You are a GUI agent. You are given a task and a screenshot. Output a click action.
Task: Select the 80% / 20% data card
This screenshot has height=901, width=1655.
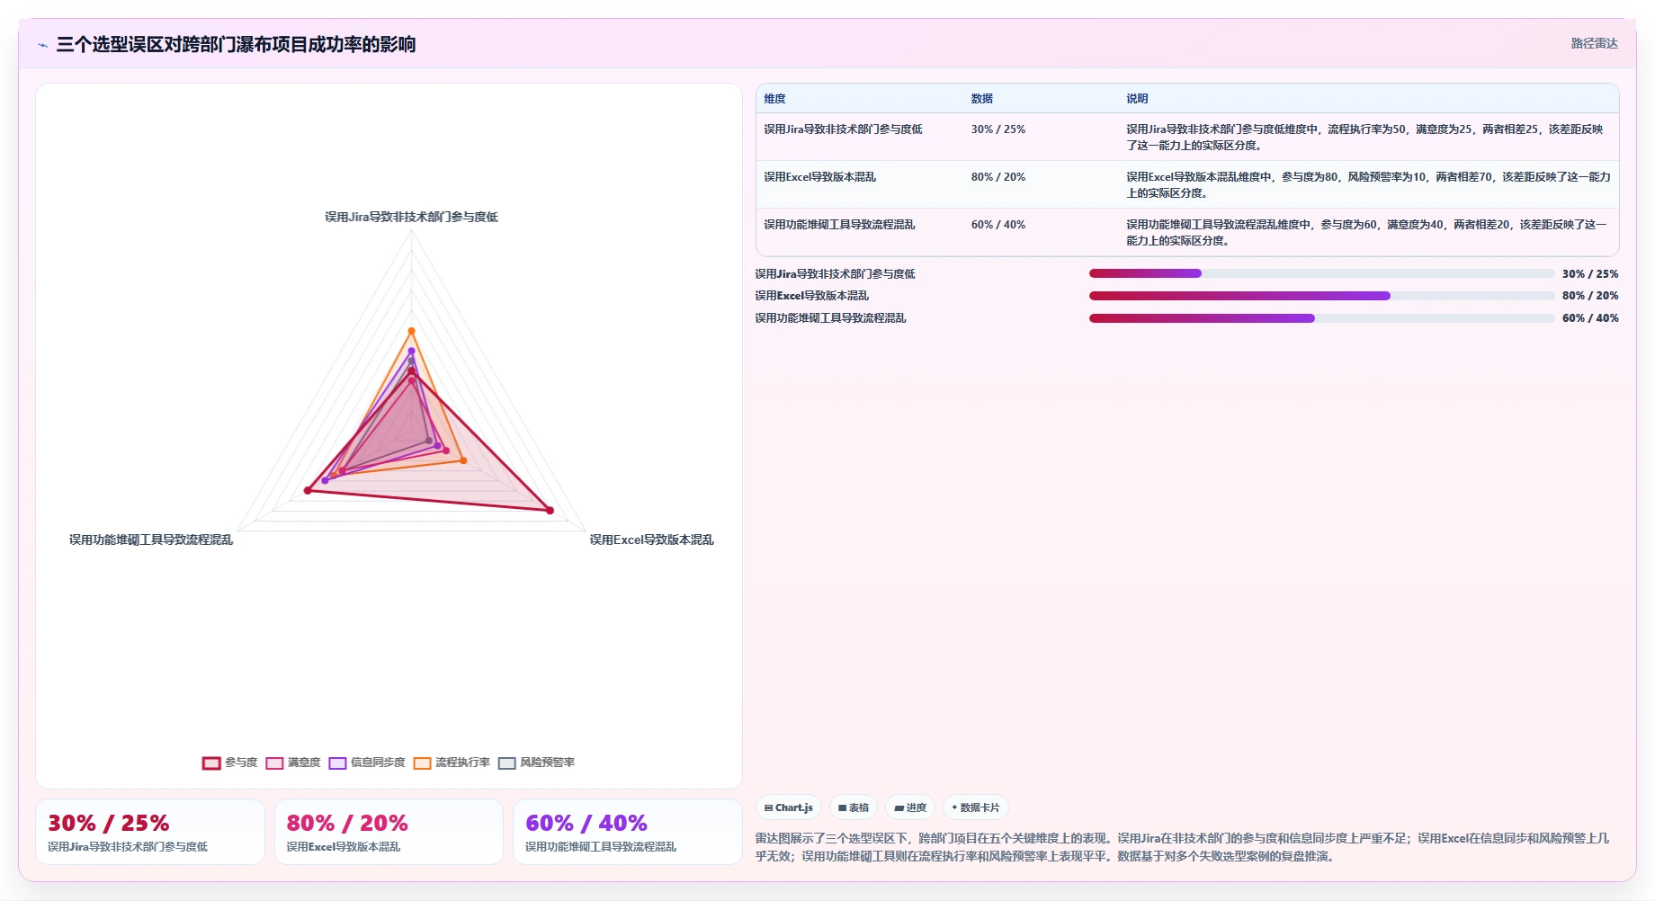point(389,832)
